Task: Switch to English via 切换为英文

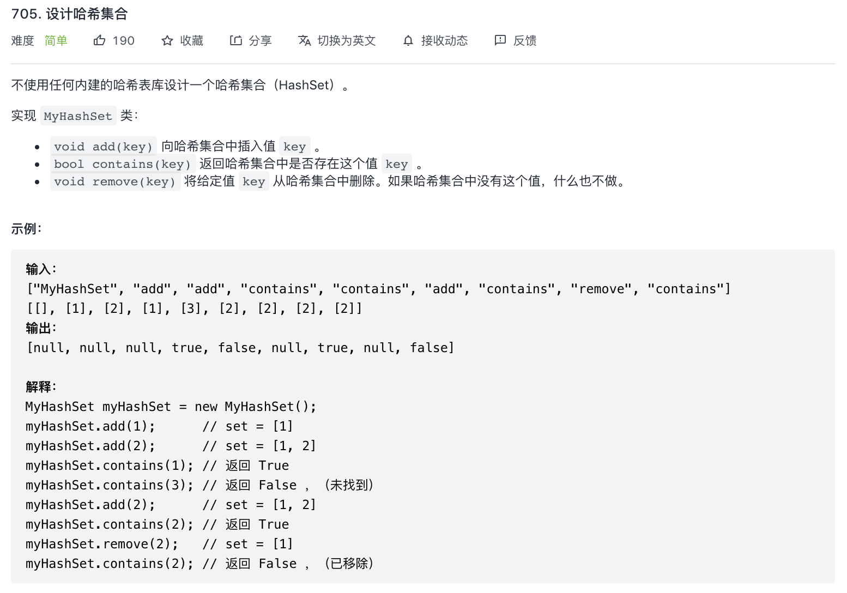Action: 347,40
